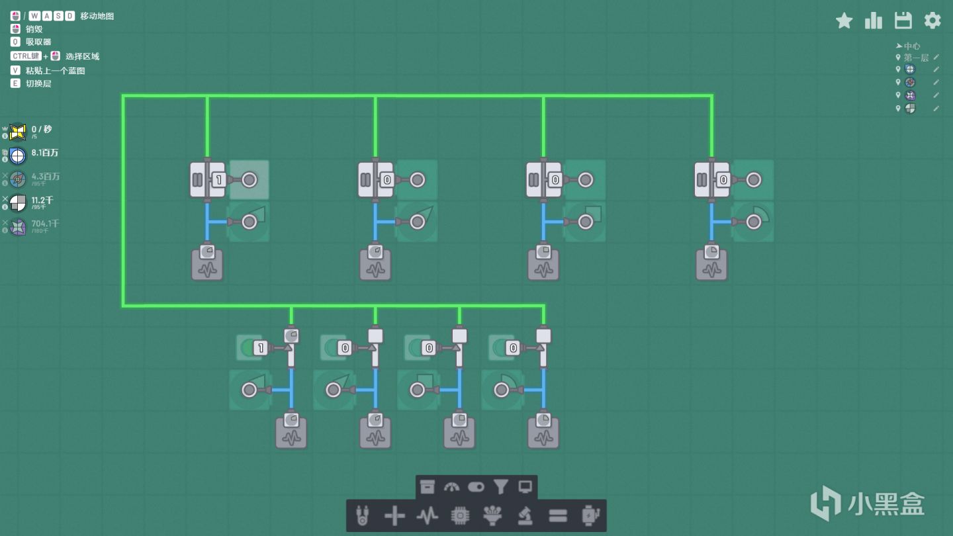Choose the Transistor tool in toolbar

click(x=590, y=515)
